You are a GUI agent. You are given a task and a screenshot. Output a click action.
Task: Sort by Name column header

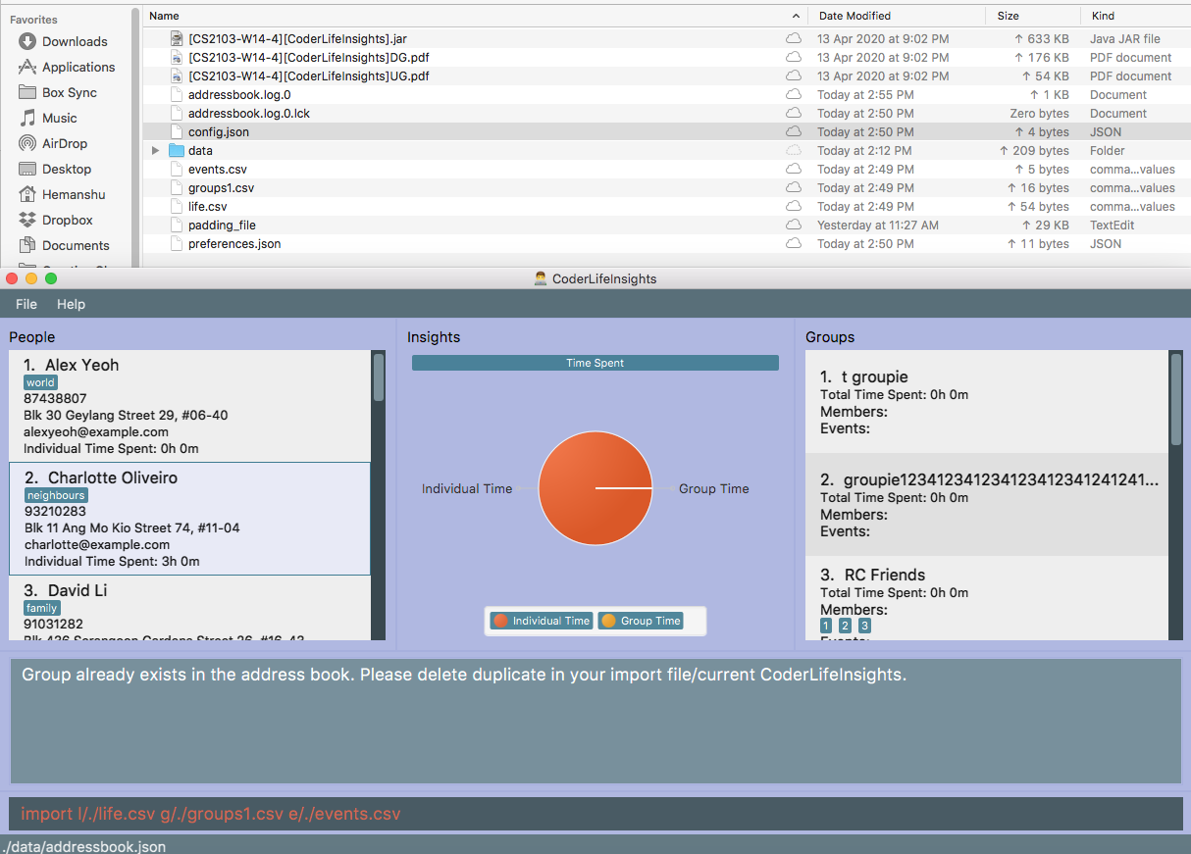(x=475, y=16)
